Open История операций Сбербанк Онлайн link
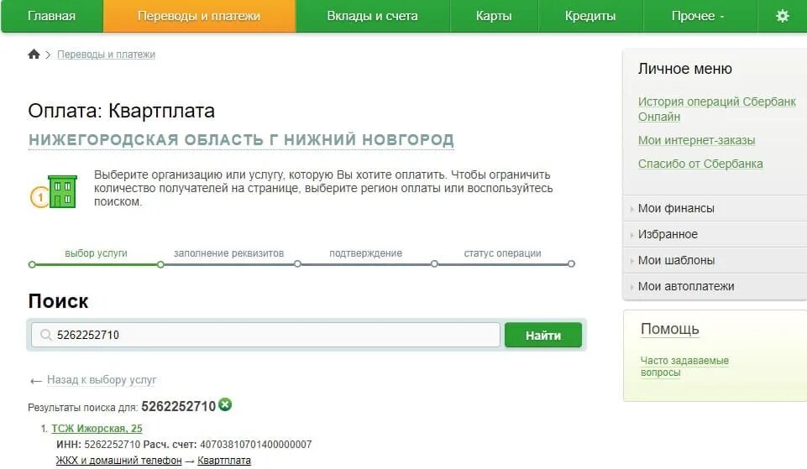This screenshot has width=807, height=469. 716,109
